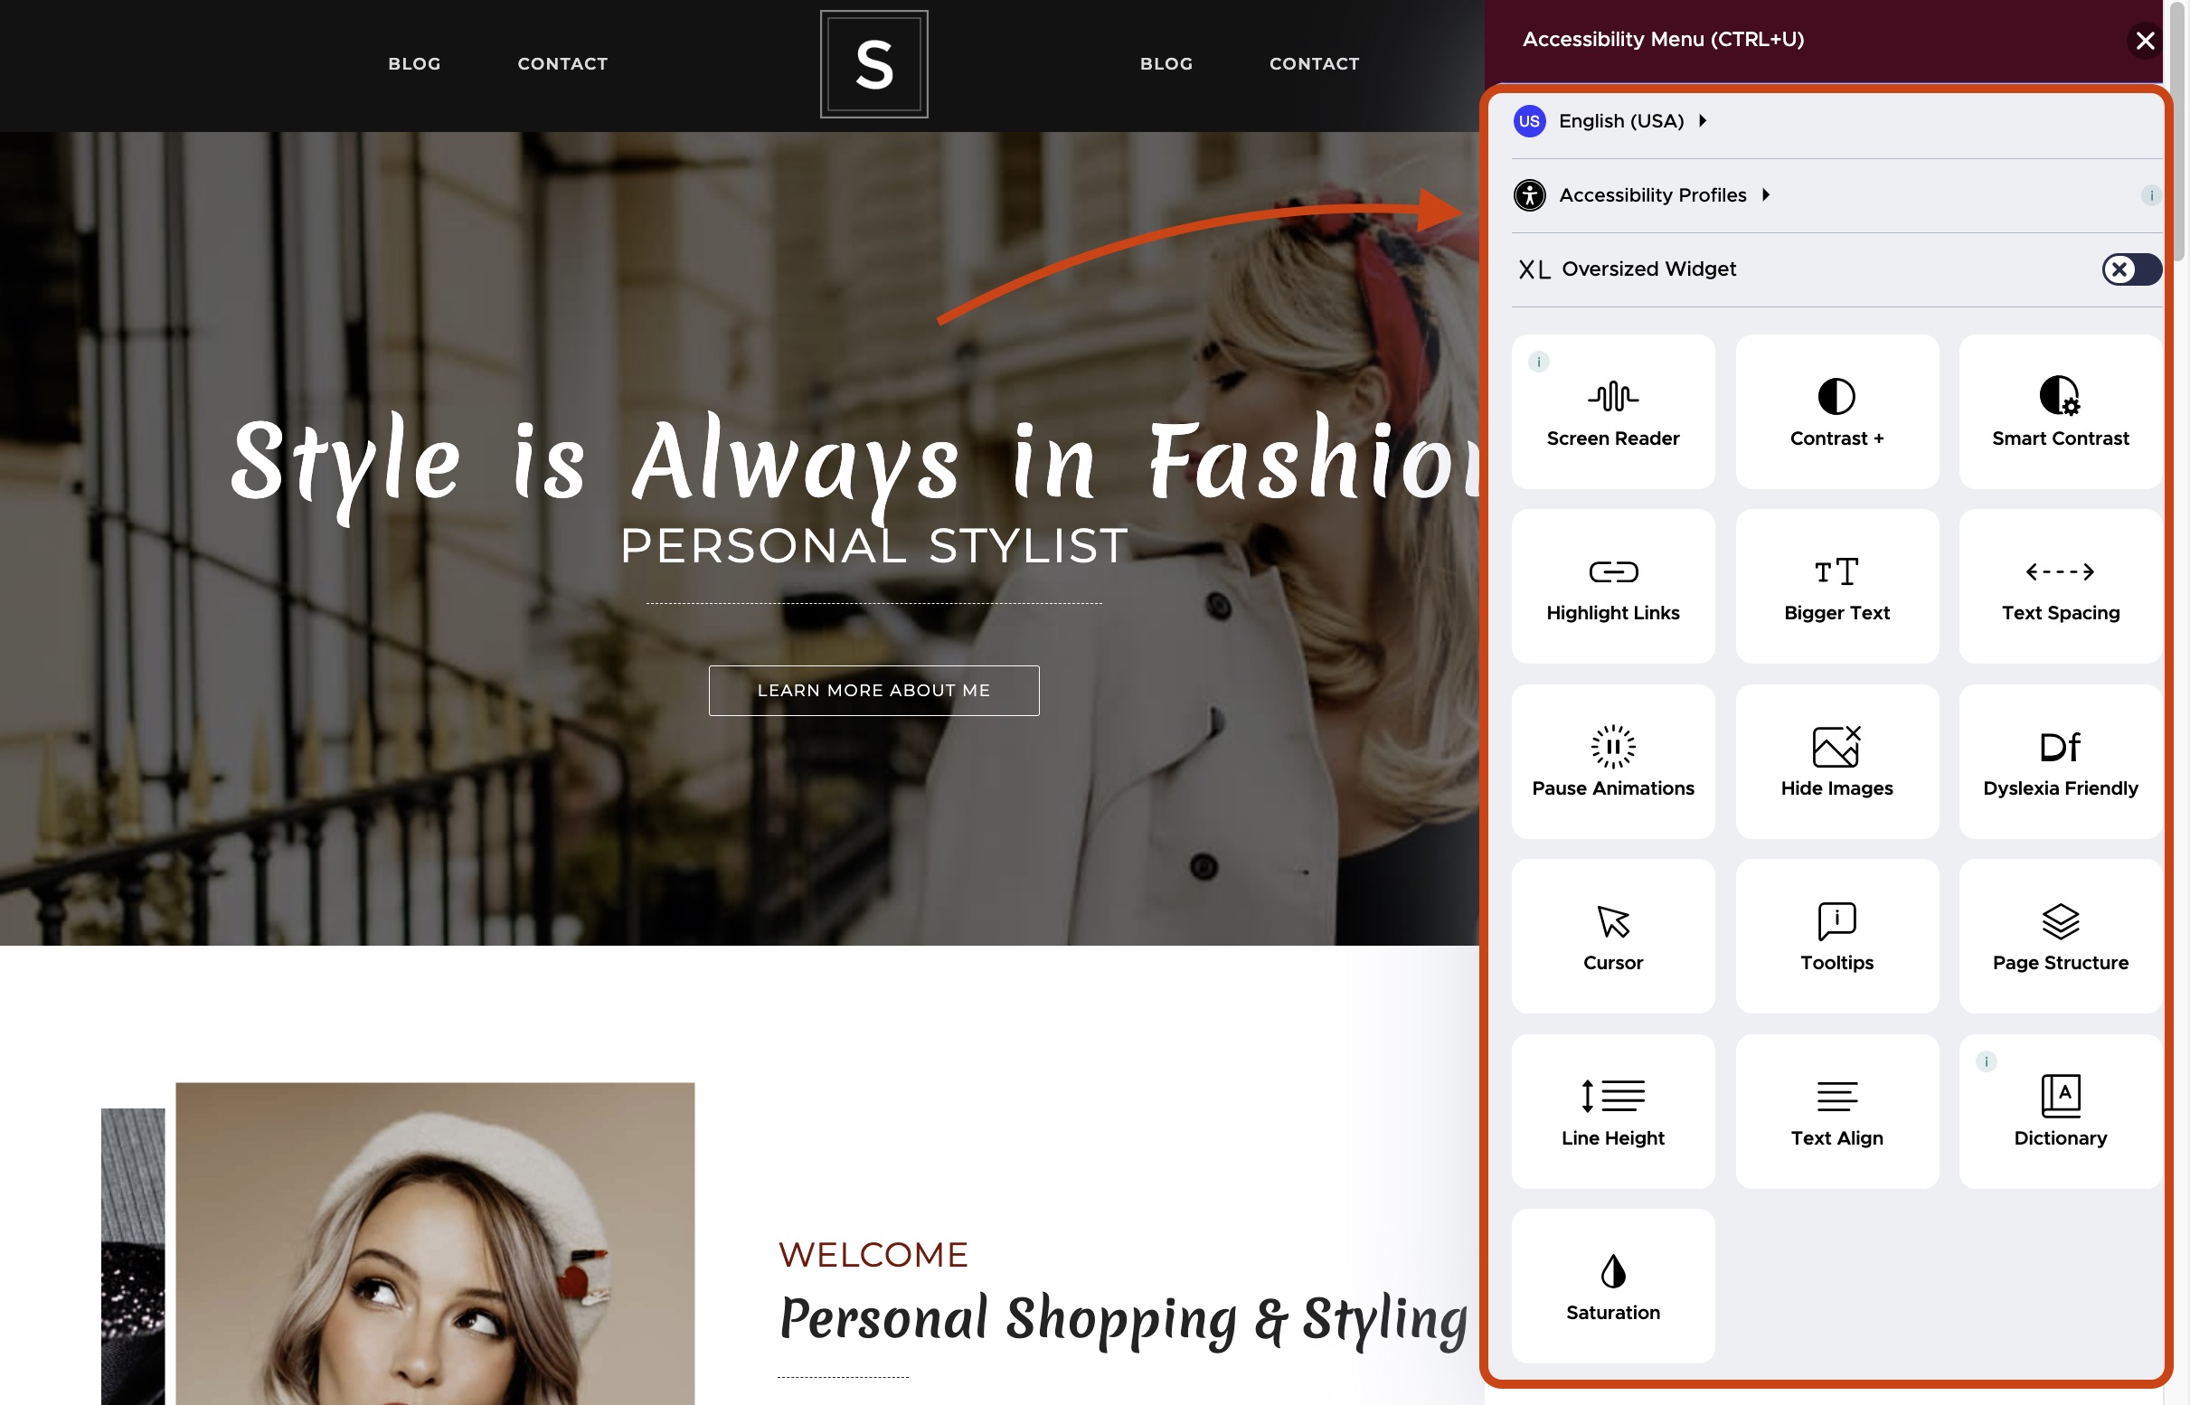Viewport: 2190px width, 1405px height.
Task: Toggle Highlight Links feature
Action: coord(1612,586)
